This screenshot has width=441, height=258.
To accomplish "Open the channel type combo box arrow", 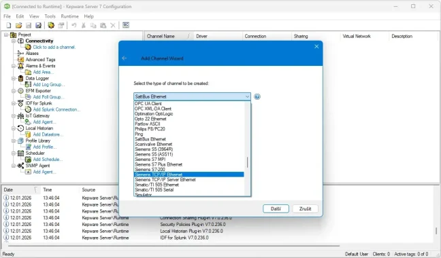I will pos(247,96).
